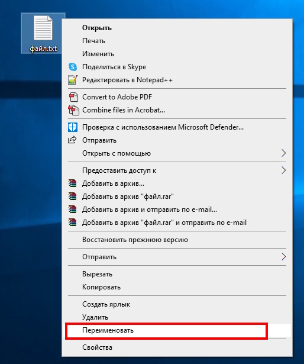Run Проверка с использованием Microsoft Defender...
The image size is (304, 364).
pos(177,127)
